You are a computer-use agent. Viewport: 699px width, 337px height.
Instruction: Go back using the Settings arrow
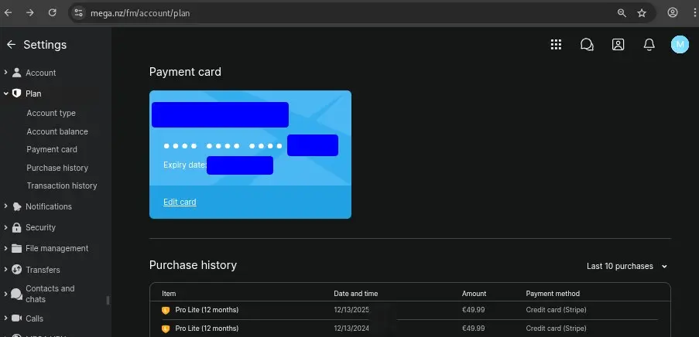(11, 45)
